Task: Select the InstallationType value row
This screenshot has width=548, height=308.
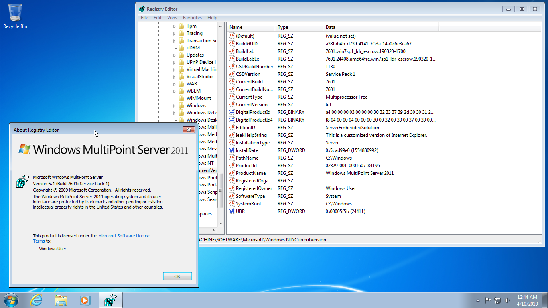Action: coord(333,142)
